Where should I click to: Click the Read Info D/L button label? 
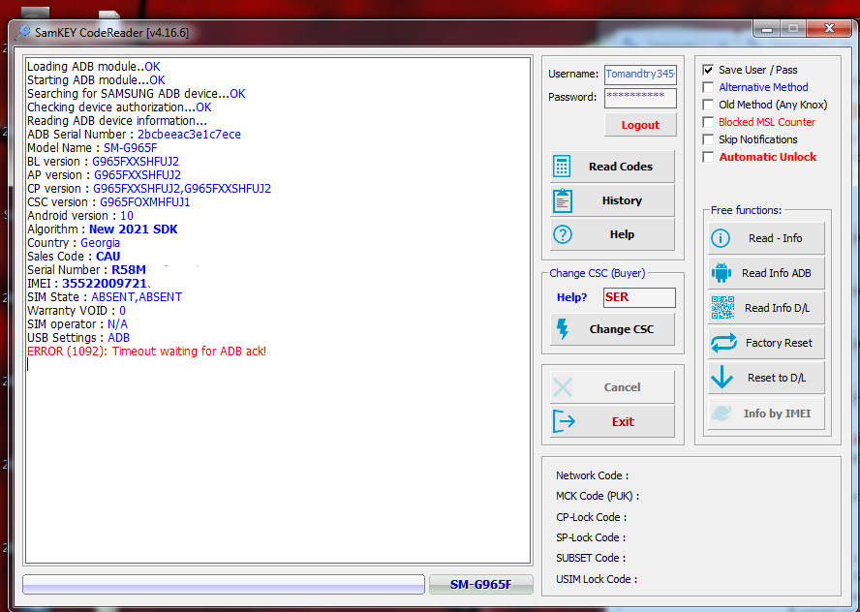[777, 308]
